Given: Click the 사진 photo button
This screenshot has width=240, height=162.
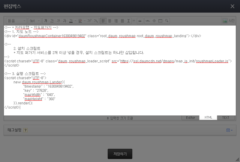Looking at the screenshot, I should [229, 21].
